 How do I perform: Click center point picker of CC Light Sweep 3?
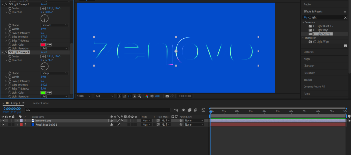43,56
